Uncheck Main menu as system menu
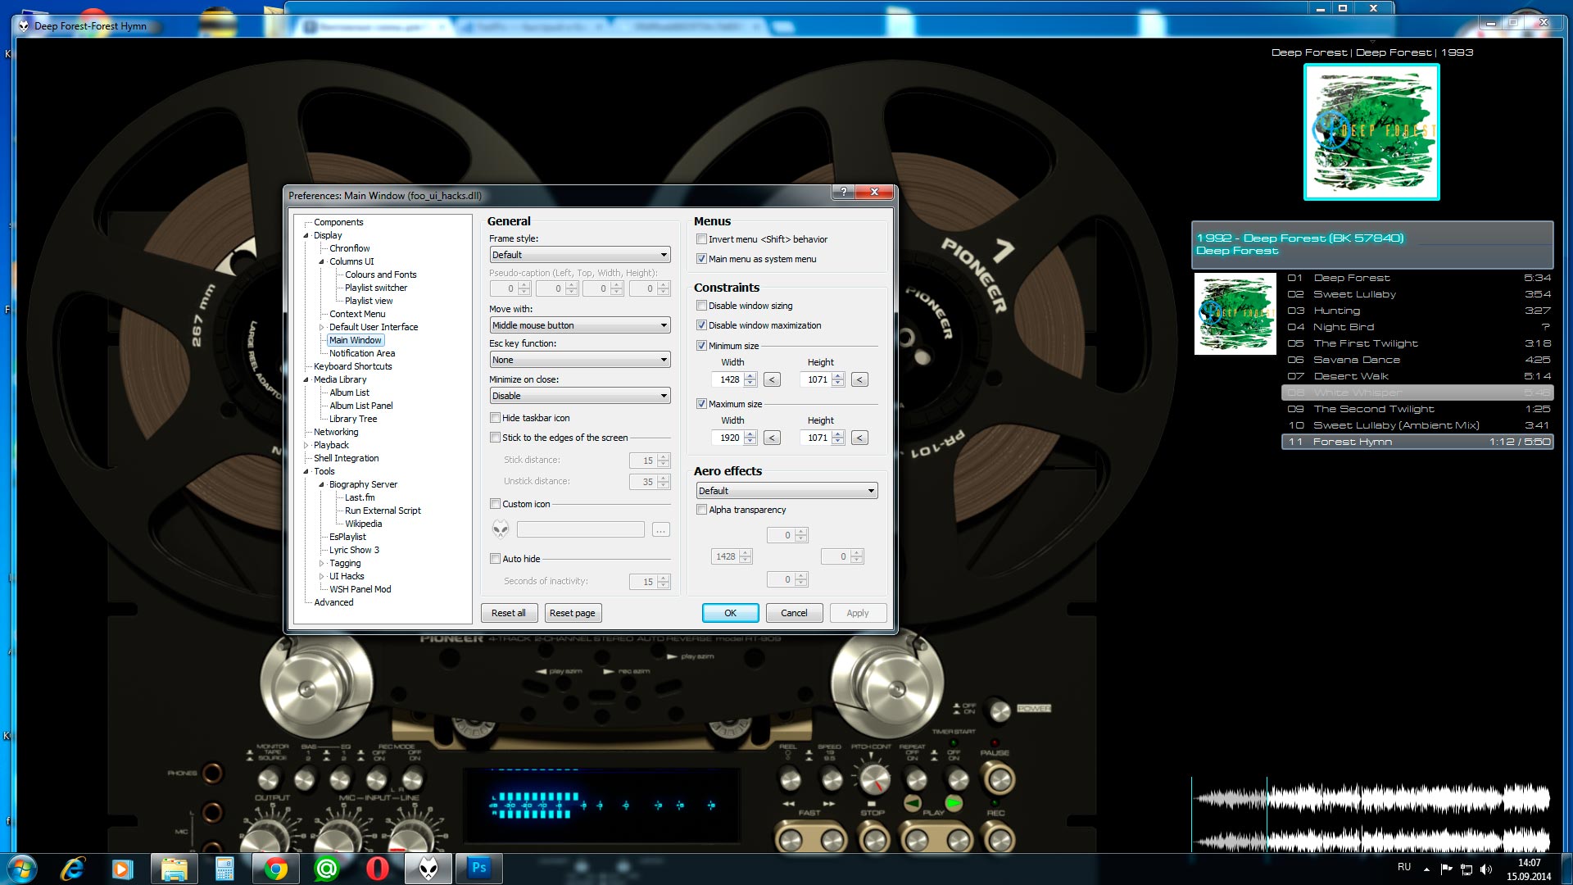This screenshot has width=1573, height=885. 702,259
